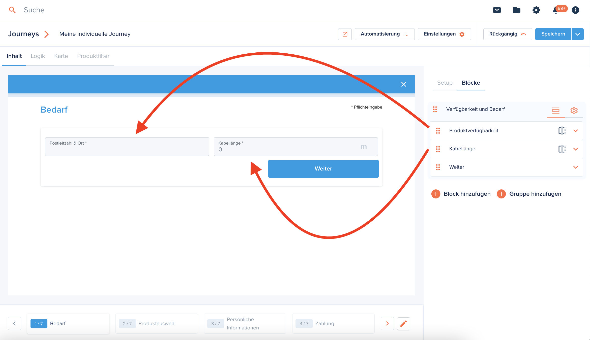The image size is (590, 340).
Task: Expand the Weiter block
Action: pos(576,167)
